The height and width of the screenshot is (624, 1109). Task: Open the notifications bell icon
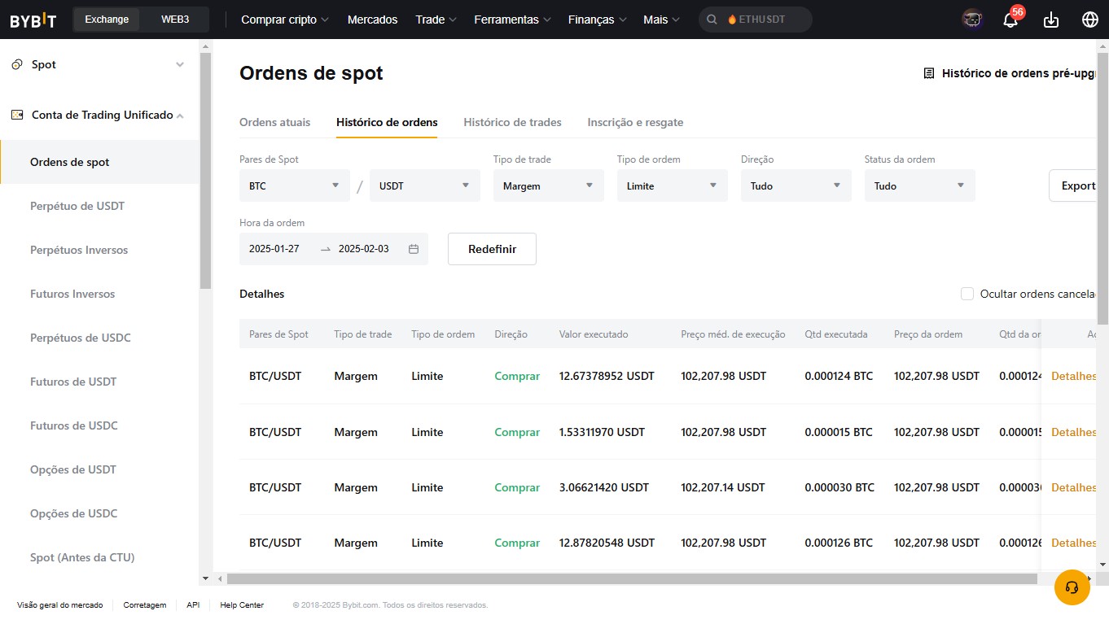(1010, 19)
